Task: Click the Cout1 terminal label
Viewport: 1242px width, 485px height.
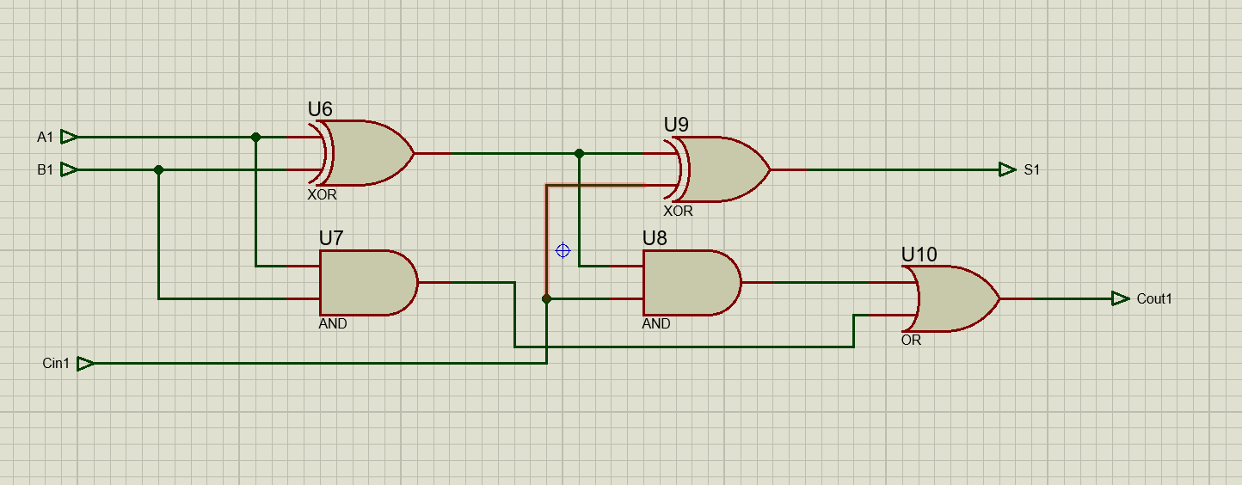Action: tap(1154, 299)
